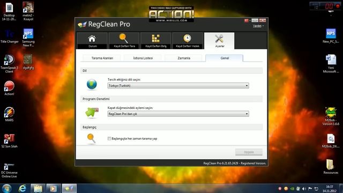Open the M2Bob Version 1.6.6 shortcut
The image size is (343, 193).
coord(331,116)
